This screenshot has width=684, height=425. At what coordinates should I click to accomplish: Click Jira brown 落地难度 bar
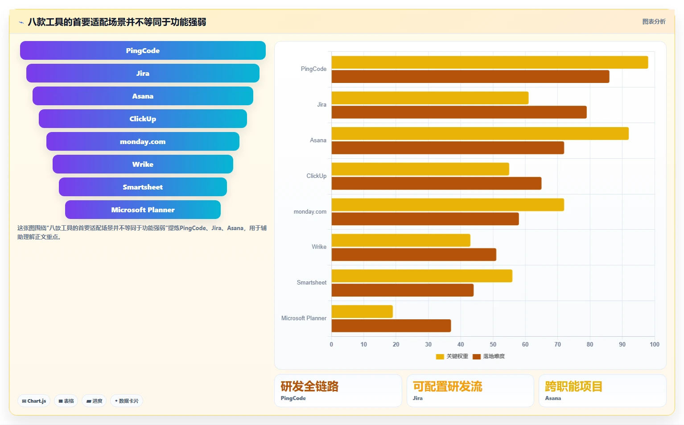point(459,112)
